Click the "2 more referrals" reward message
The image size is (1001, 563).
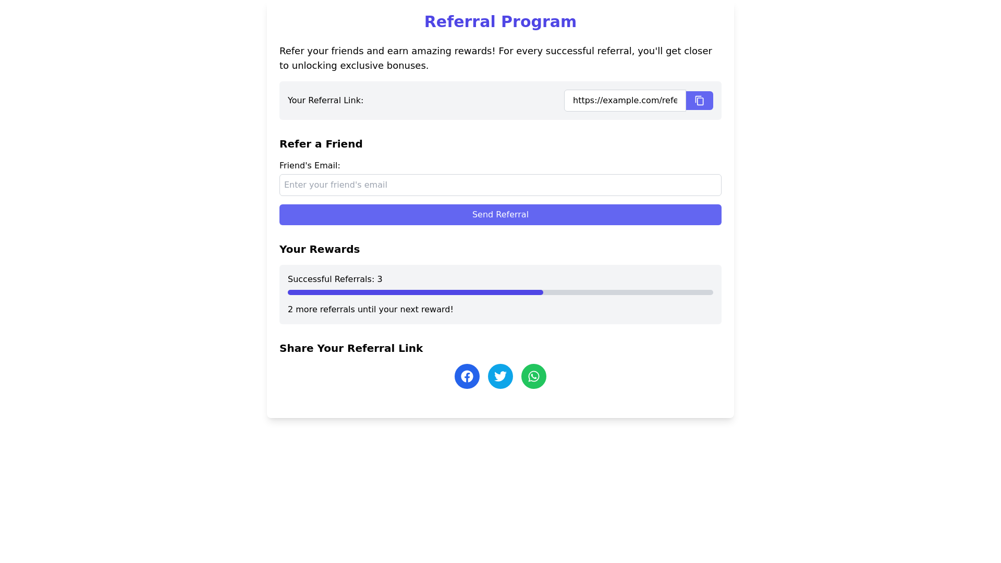[x=370, y=310]
